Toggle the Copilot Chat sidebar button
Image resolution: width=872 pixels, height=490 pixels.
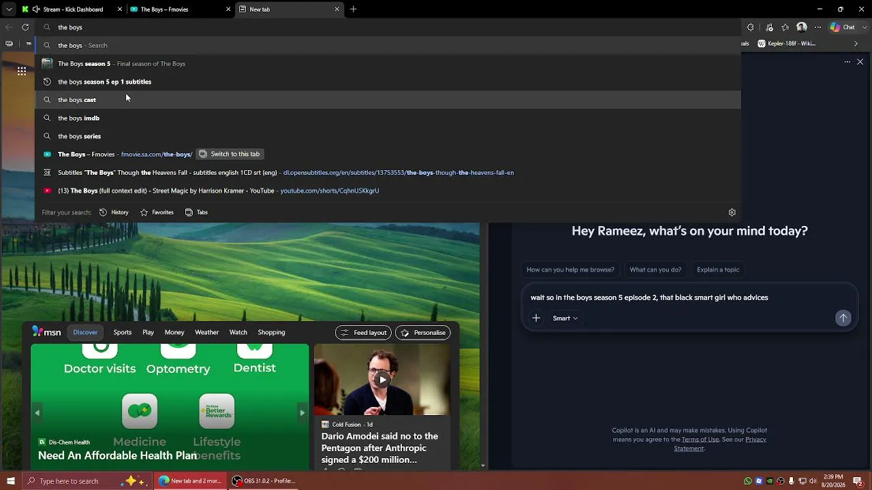pos(843,27)
